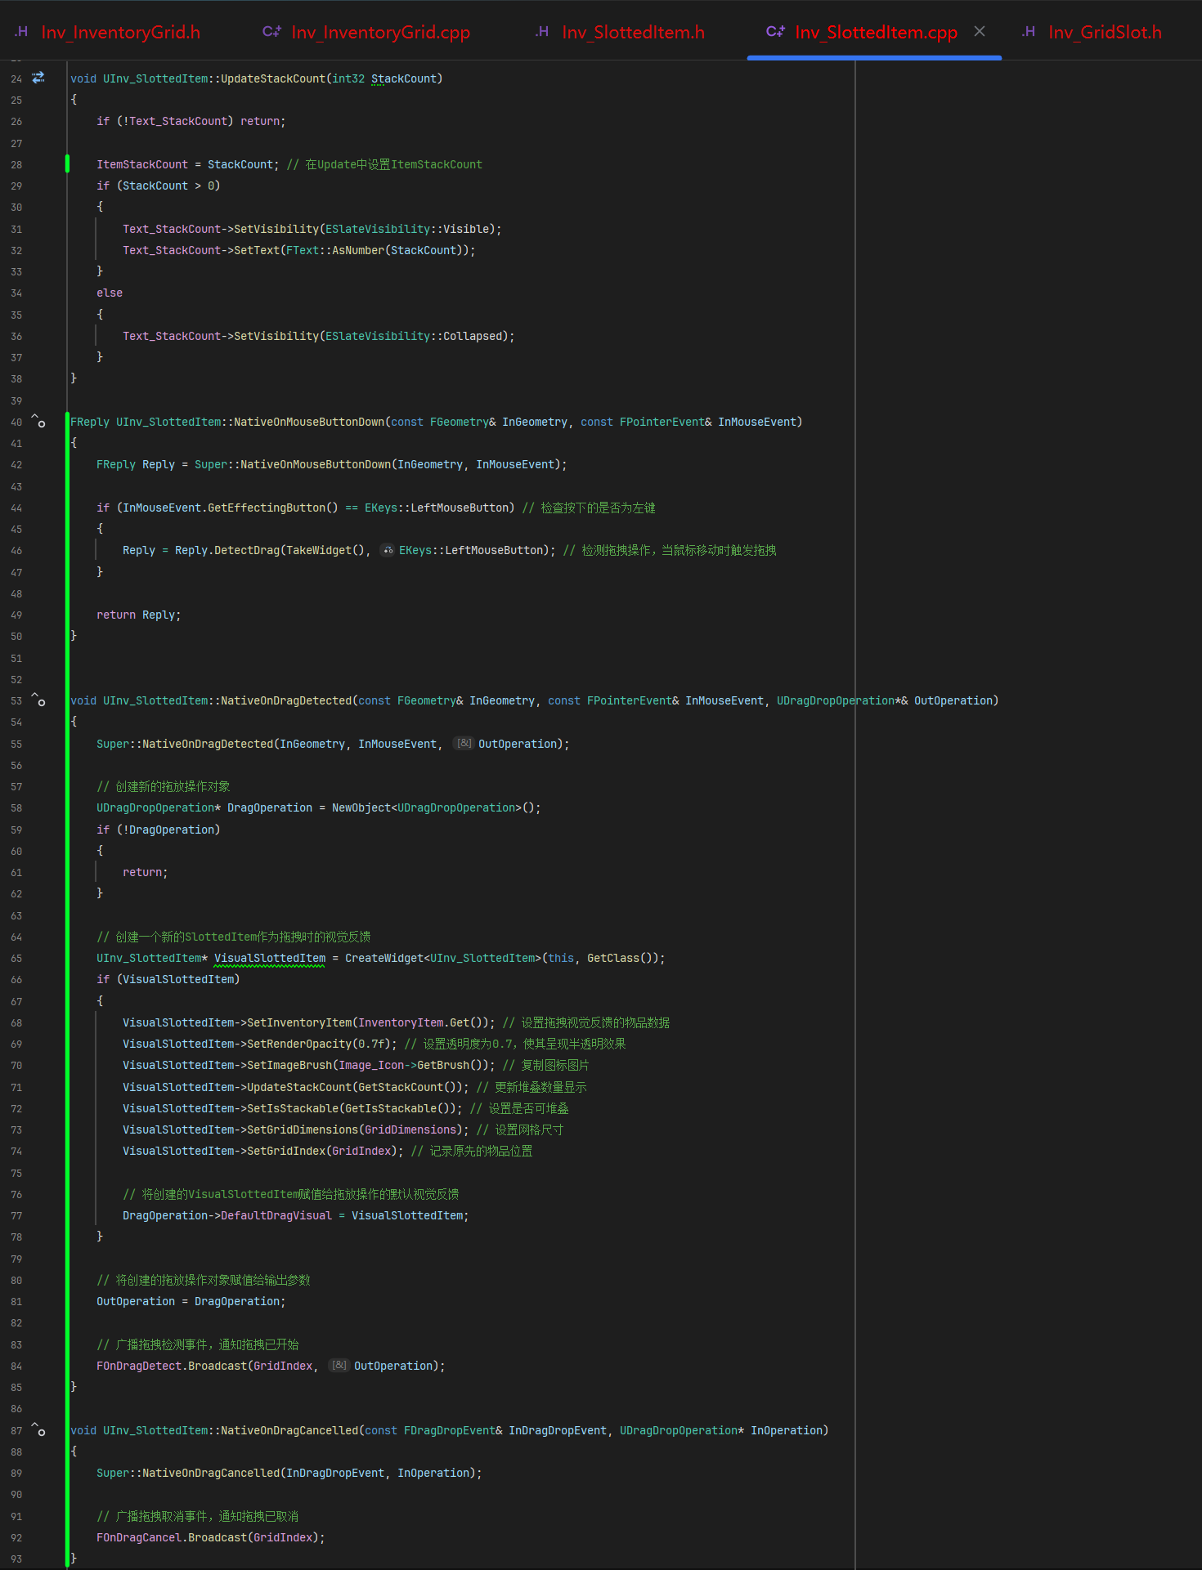
Task: Click the header file icon on Inv_GridSlot.h tab
Action: [x=1029, y=32]
